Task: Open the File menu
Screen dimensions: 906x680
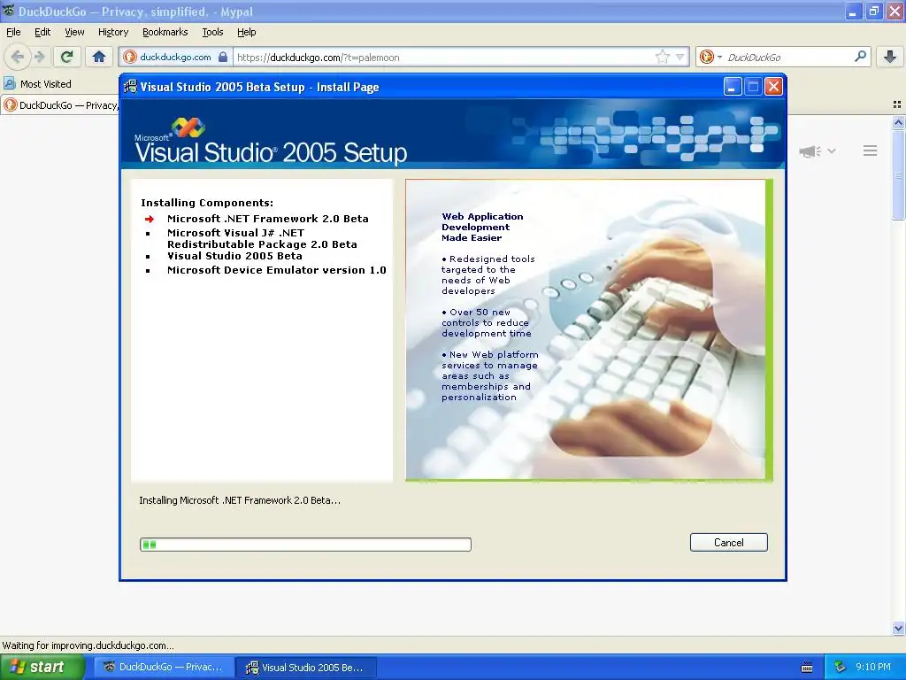Action: point(13,33)
